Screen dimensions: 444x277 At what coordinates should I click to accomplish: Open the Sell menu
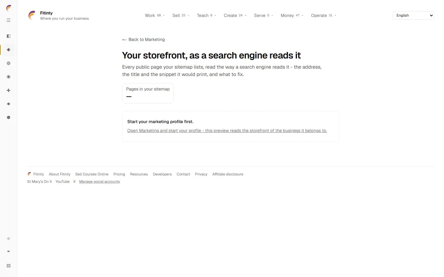(x=181, y=15)
